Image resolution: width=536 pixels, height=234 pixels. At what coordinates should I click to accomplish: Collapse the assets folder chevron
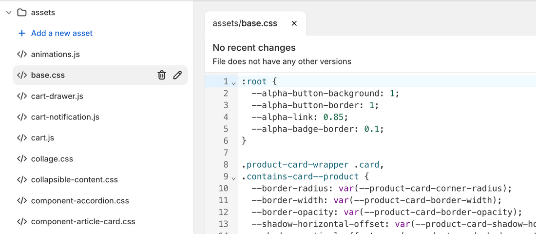9,13
